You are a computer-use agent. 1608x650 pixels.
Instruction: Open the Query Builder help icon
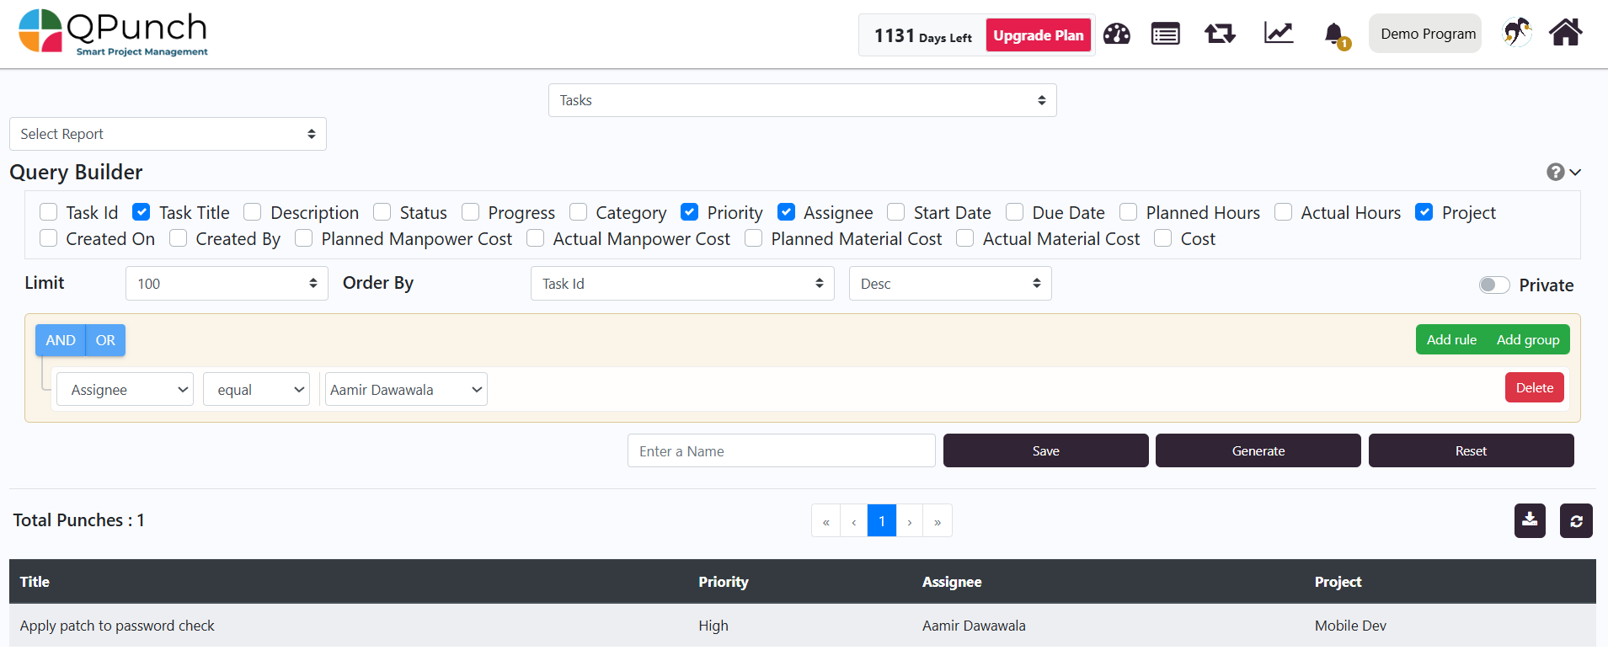click(1555, 172)
